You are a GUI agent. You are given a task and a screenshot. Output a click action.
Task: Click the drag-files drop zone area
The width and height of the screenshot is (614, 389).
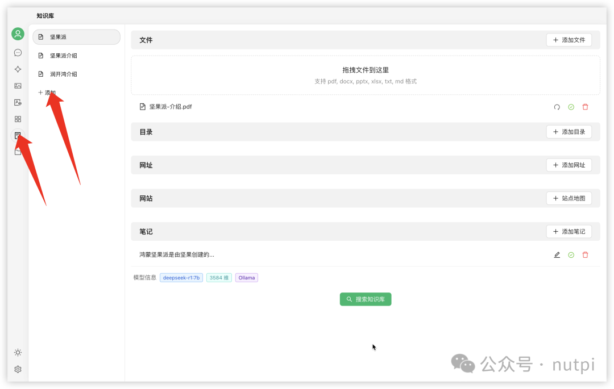coord(365,75)
